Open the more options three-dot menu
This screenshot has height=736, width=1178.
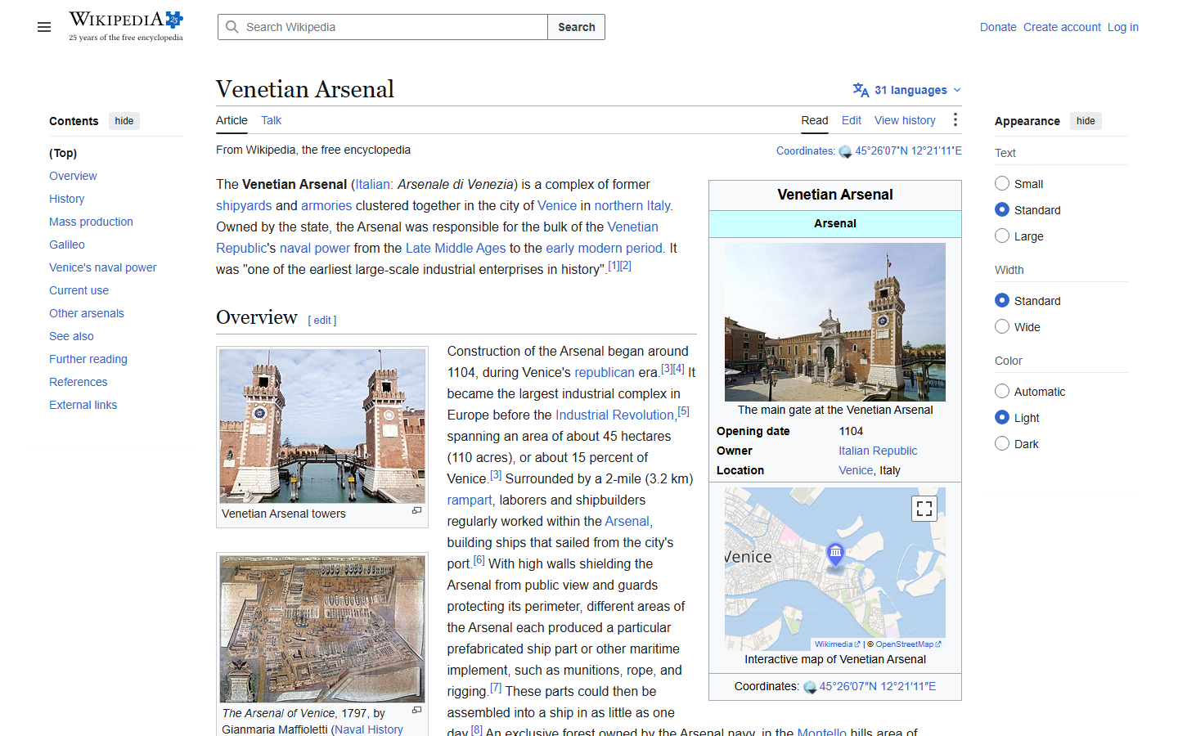click(x=955, y=120)
